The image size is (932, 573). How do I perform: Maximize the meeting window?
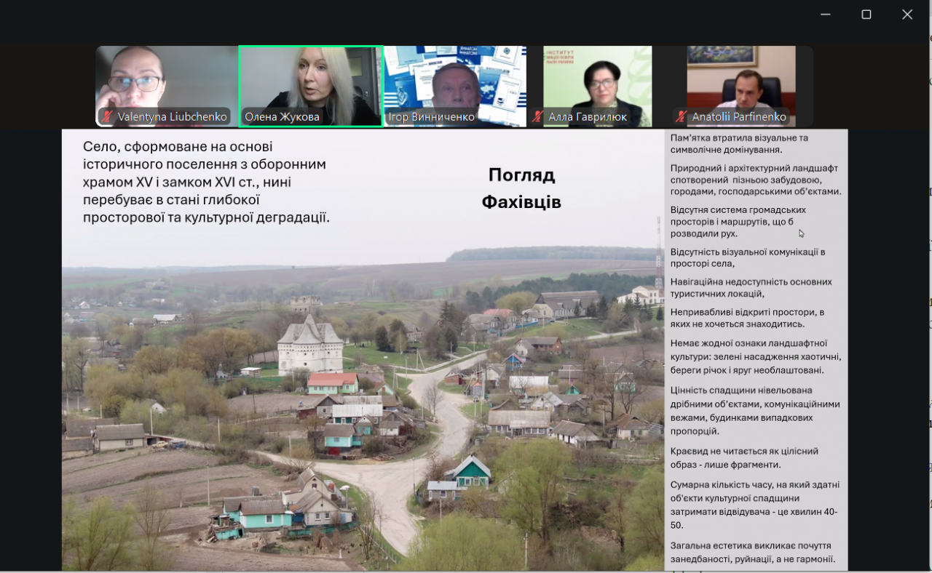point(866,15)
